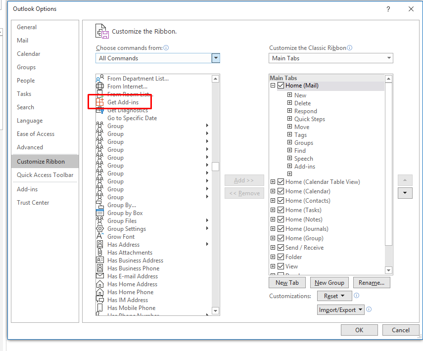Open the dialog Help question mark

tap(388, 9)
